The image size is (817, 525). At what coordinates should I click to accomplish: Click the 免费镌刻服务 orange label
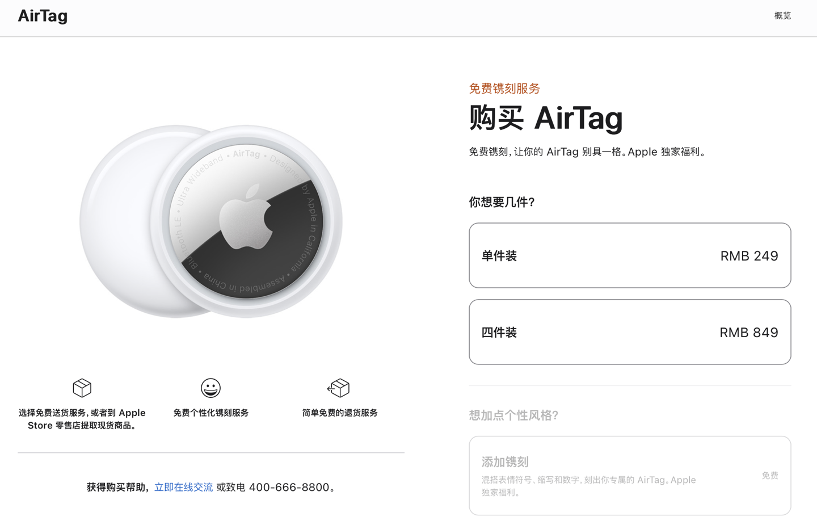pyautogui.click(x=504, y=89)
